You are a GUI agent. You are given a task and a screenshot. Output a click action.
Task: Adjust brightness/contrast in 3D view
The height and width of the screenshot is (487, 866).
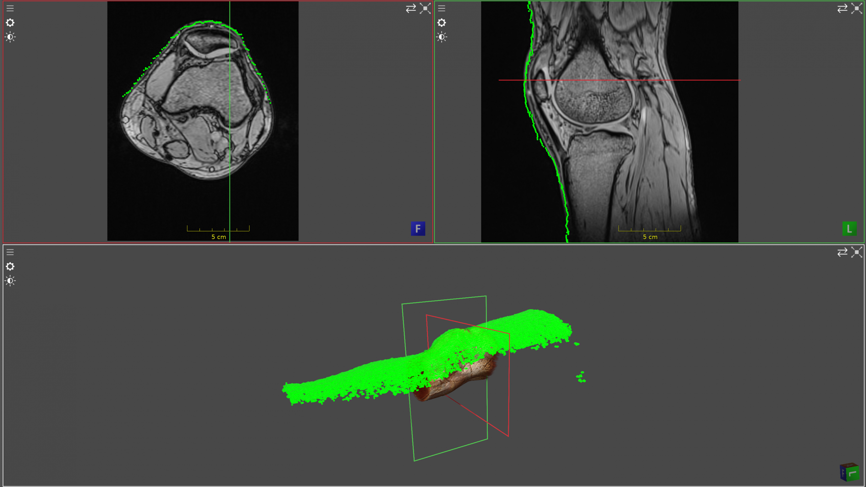10,281
